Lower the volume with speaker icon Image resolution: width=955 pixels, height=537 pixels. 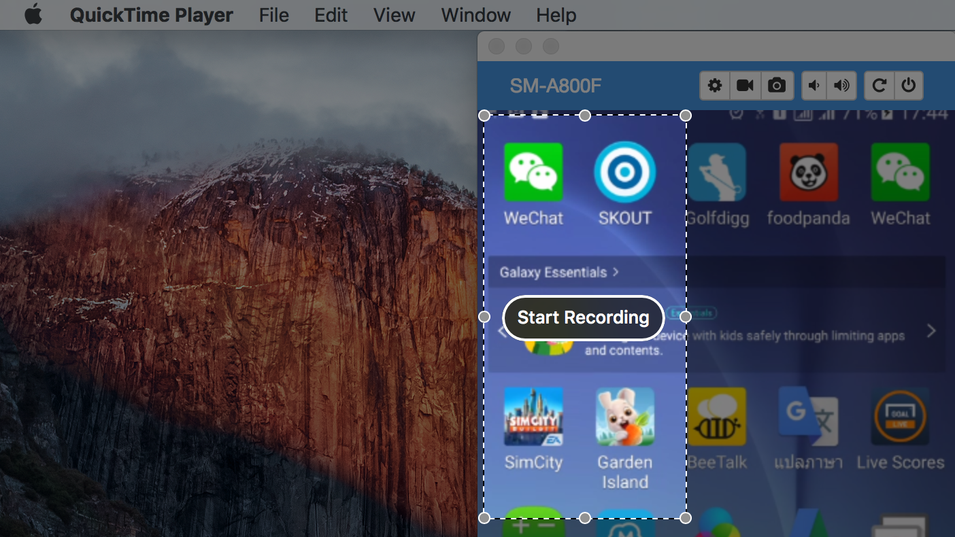(x=814, y=86)
